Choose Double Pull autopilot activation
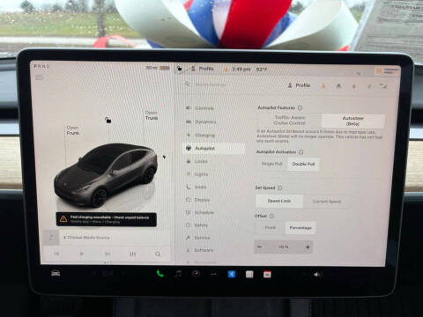The image size is (423, 317). (303, 164)
